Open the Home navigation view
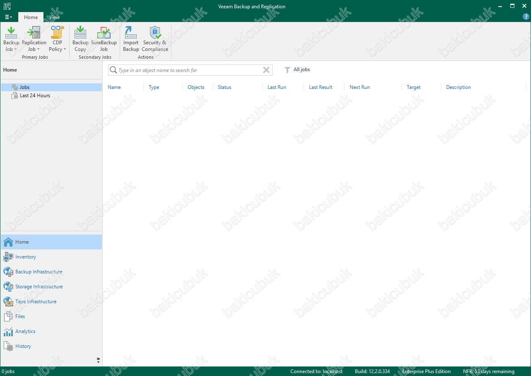This screenshot has width=531, height=376. click(x=51, y=242)
